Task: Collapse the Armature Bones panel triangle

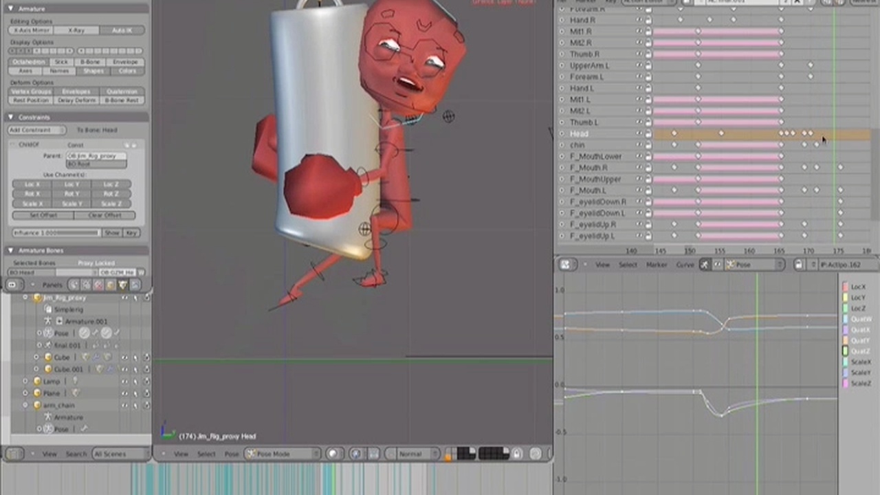Action: (12, 251)
